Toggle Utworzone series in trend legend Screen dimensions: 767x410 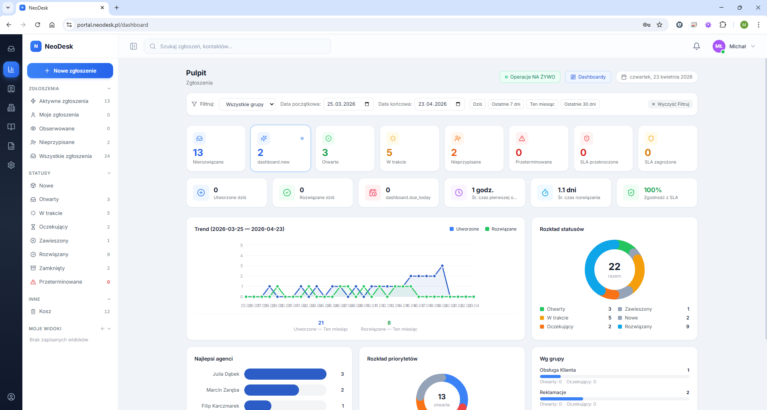[464, 229]
